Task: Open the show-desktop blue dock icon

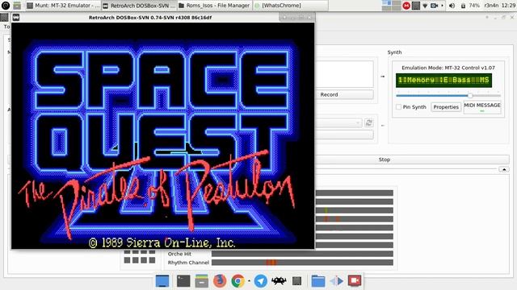Action: (x=162, y=281)
